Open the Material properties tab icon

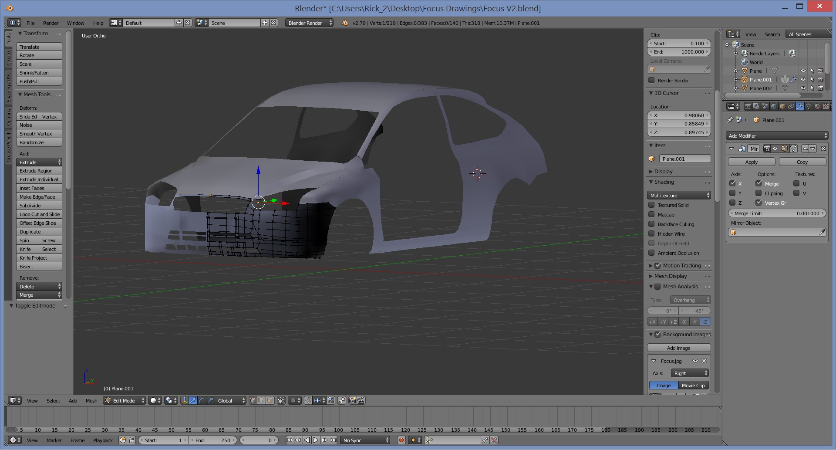point(817,106)
